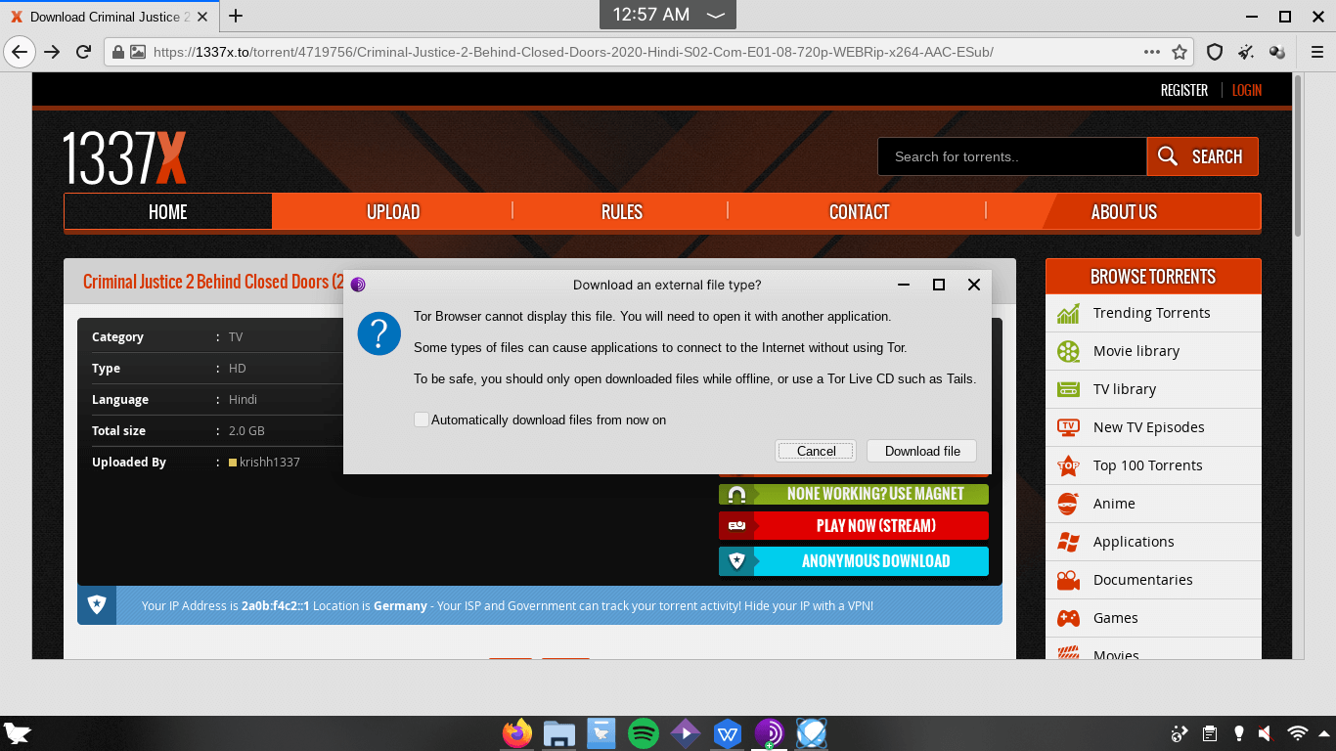Switch to Tor Browser in the taskbar
The image size is (1336, 751).
click(769, 732)
